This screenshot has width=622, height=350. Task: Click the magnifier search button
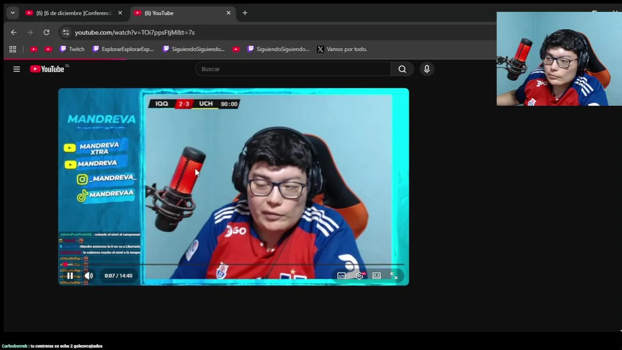click(x=402, y=69)
